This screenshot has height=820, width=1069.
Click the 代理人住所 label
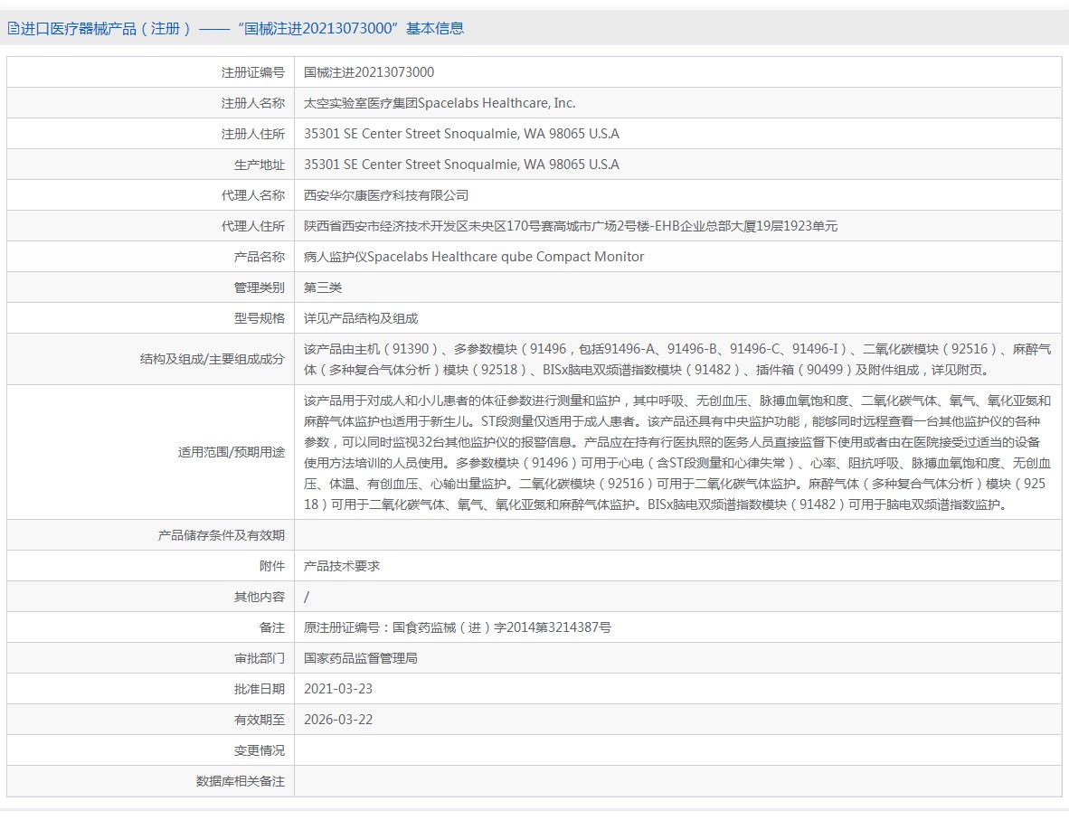[x=253, y=226]
